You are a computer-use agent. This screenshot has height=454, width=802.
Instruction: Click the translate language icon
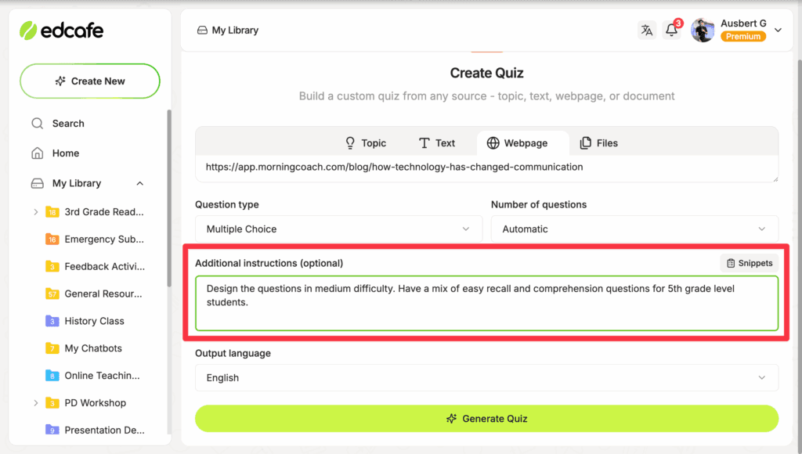pos(647,31)
